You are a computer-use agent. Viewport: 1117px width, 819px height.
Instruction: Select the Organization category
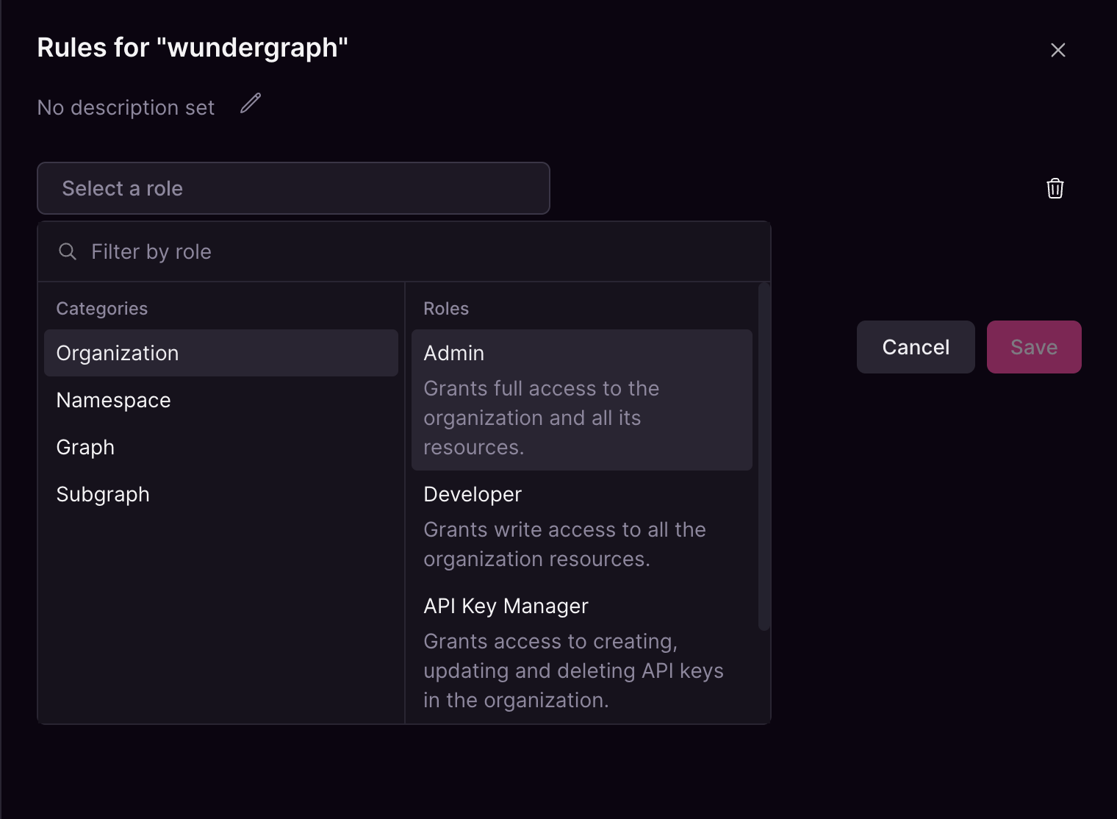(117, 353)
